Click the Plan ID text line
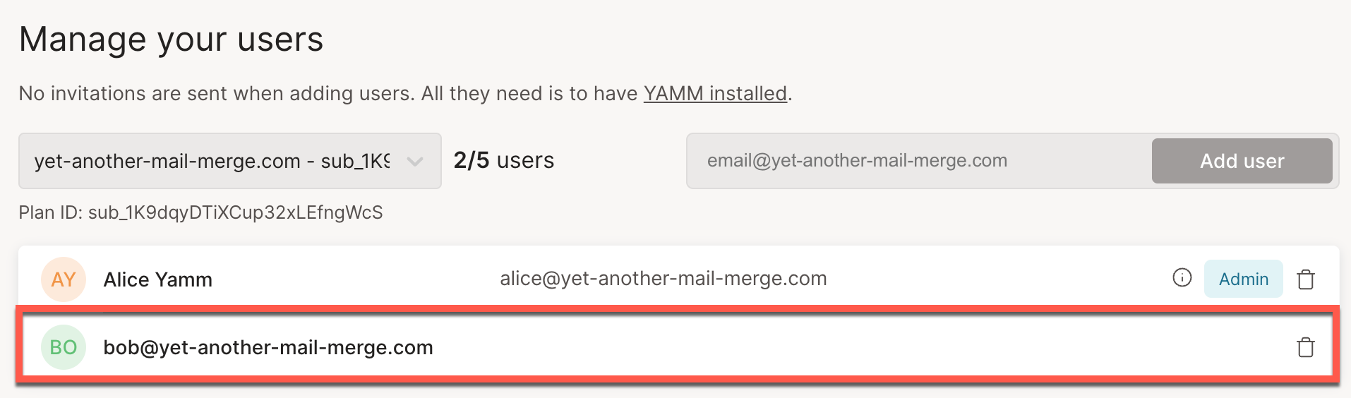1351x398 pixels. 200,212
